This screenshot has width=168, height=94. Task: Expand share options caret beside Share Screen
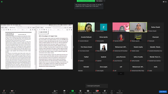point(76,91)
